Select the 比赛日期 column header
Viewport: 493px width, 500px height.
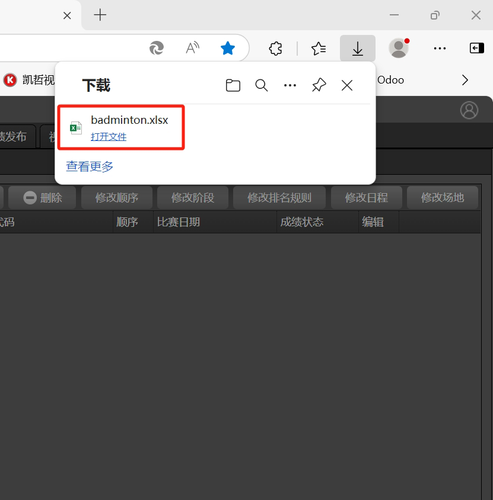178,222
